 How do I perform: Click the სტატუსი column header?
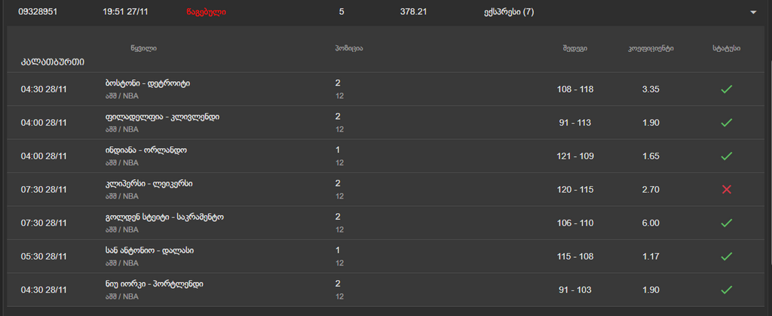[x=726, y=48]
